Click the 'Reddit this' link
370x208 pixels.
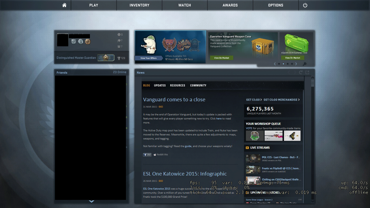click(x=161, y=155)
